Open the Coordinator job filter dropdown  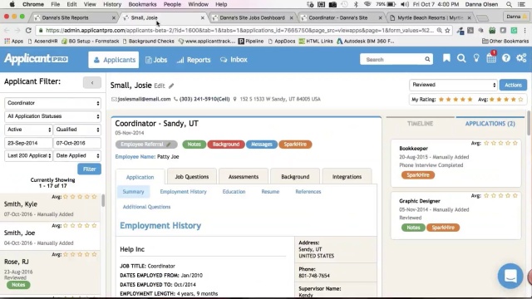coord(52,103)
